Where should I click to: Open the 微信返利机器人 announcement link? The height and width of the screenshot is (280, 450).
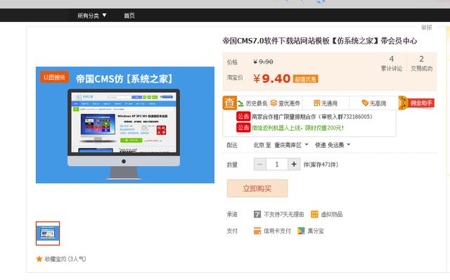click(297, 128)
